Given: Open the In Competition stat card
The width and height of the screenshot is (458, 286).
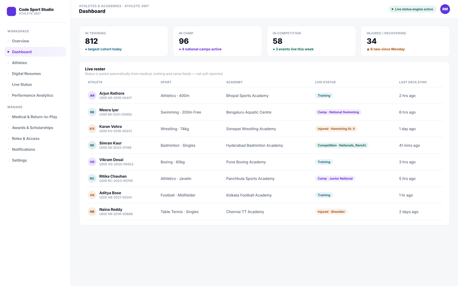Looking at the screenshot, I should pyautogui.click(x=311, y=41).
